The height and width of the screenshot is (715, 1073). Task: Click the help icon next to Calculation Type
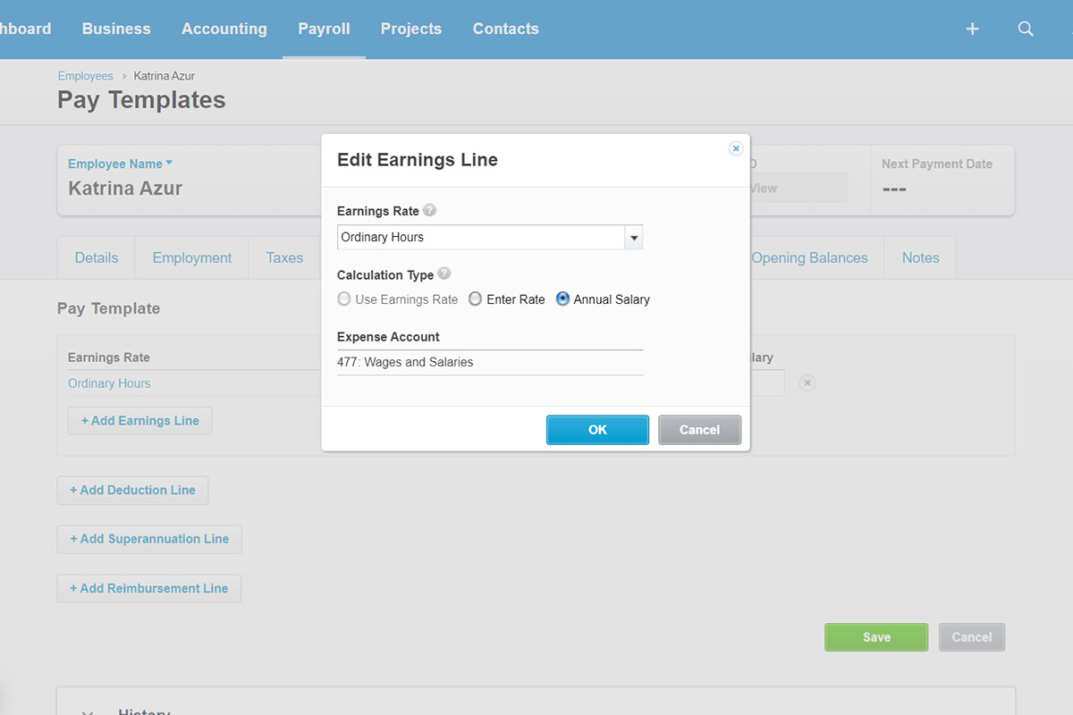[443, 273]
